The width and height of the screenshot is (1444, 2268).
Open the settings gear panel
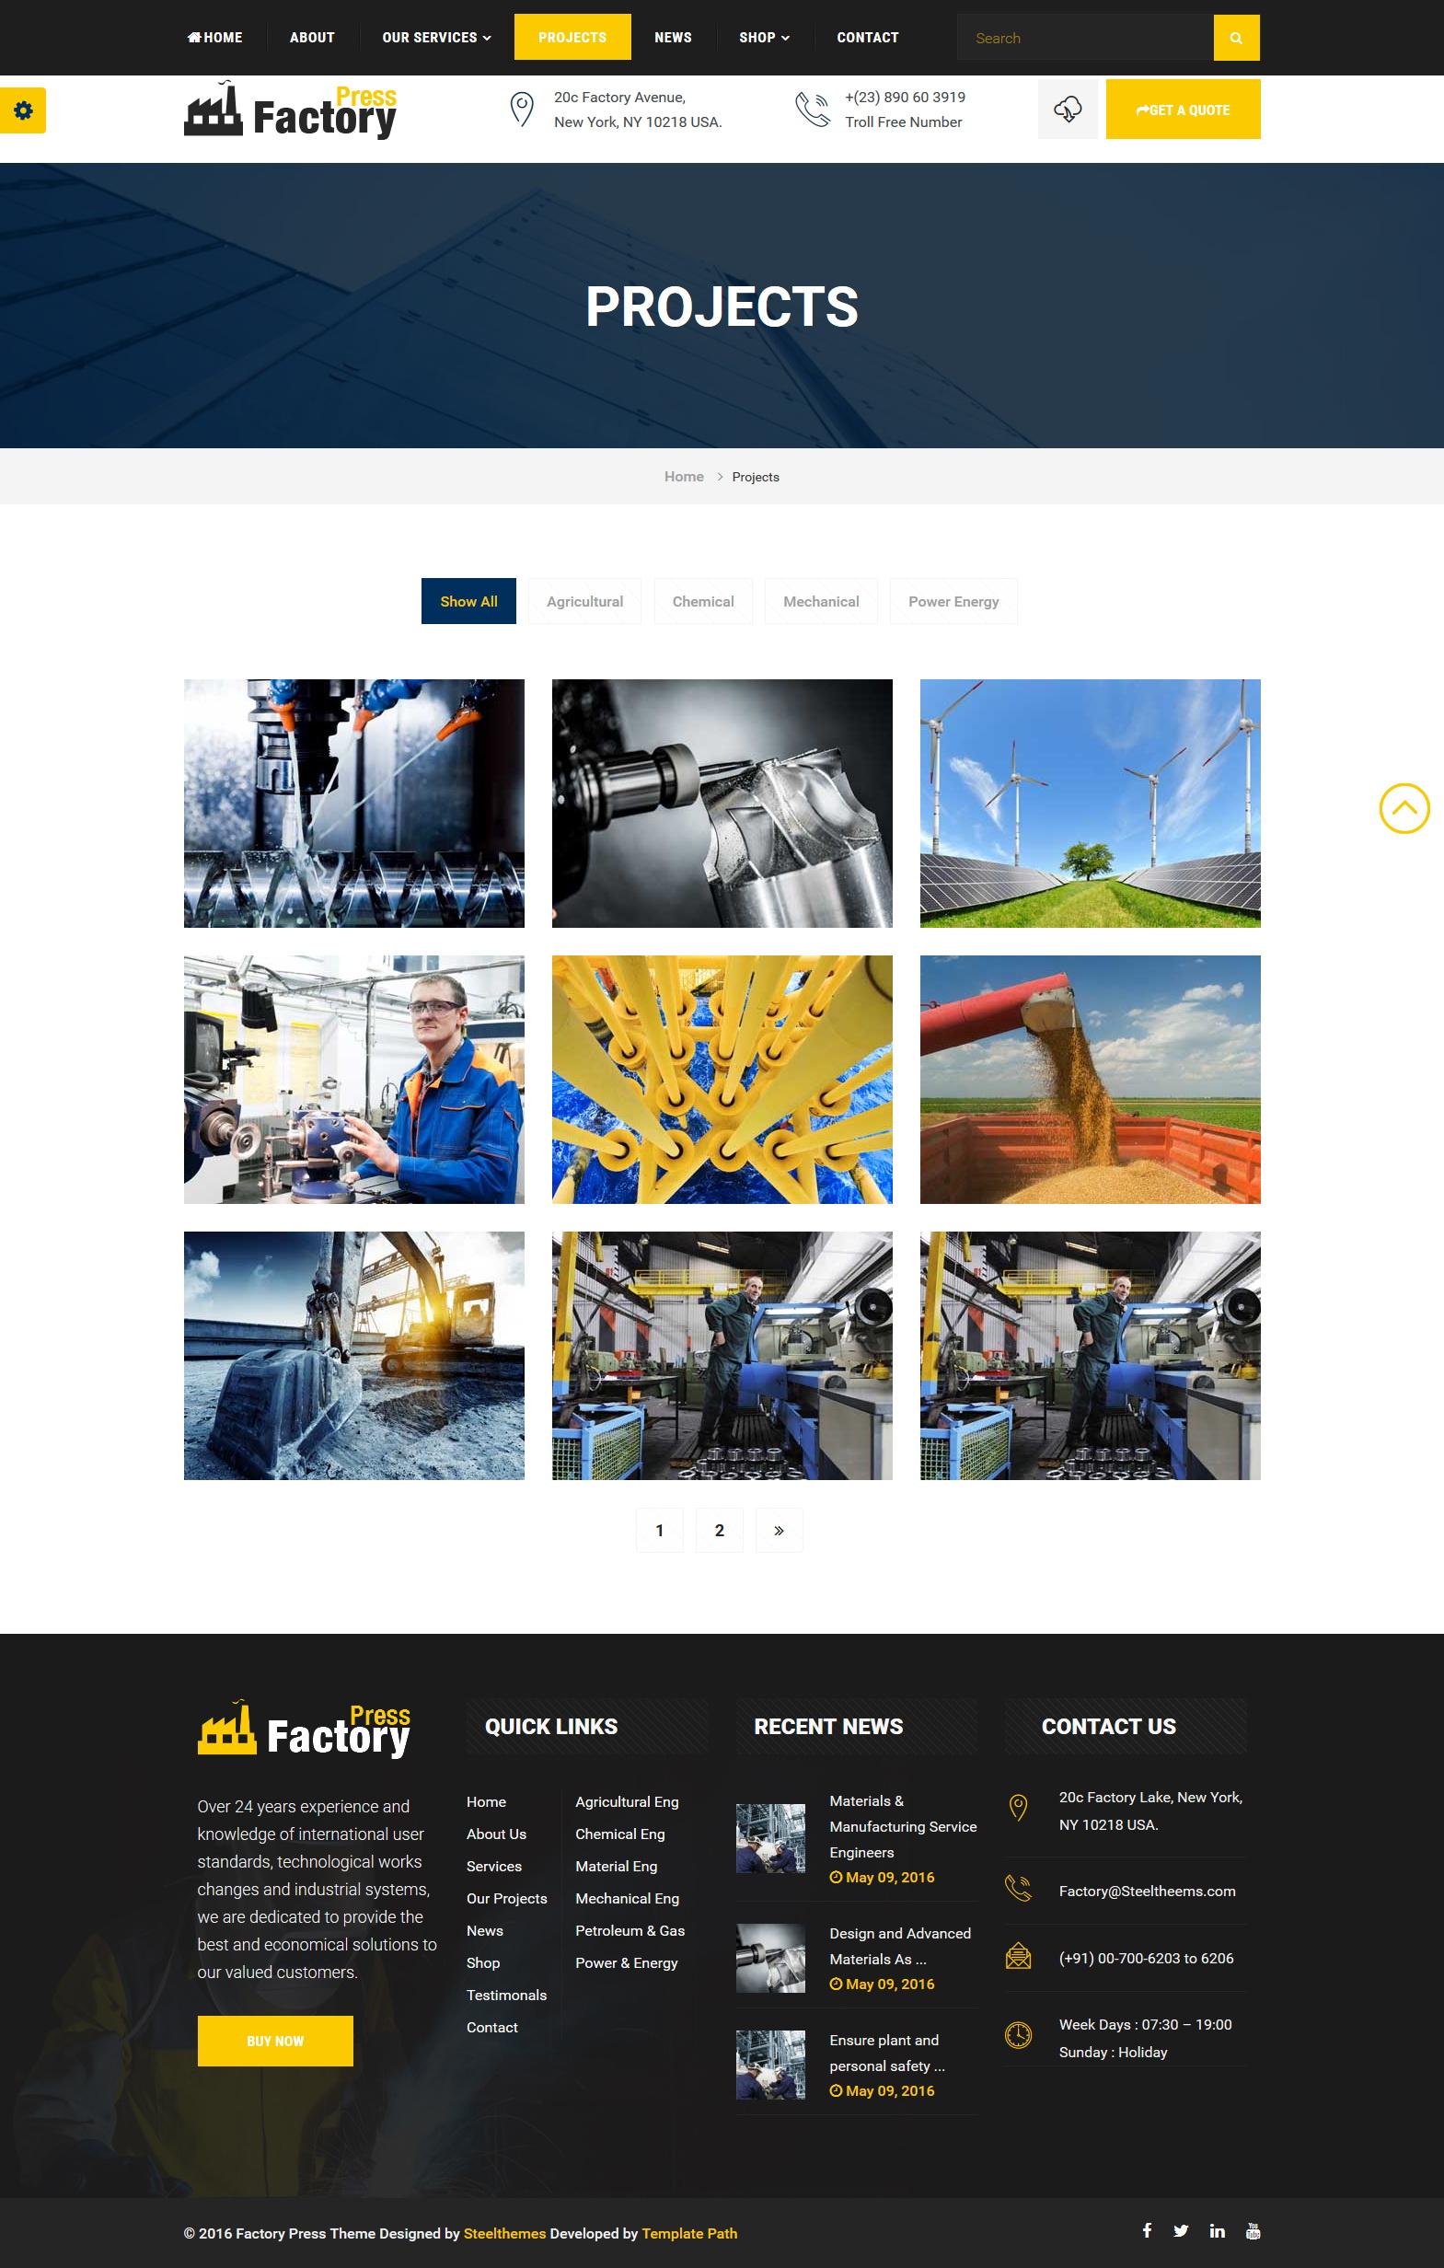(x=23, y=110)
